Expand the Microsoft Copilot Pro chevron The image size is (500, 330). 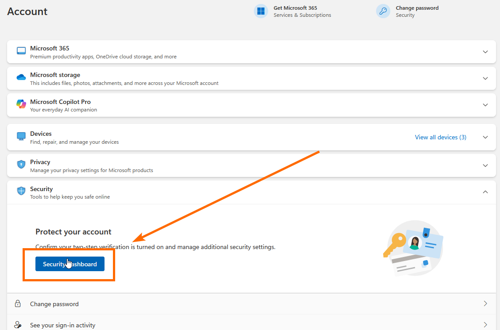pos(485,105)
